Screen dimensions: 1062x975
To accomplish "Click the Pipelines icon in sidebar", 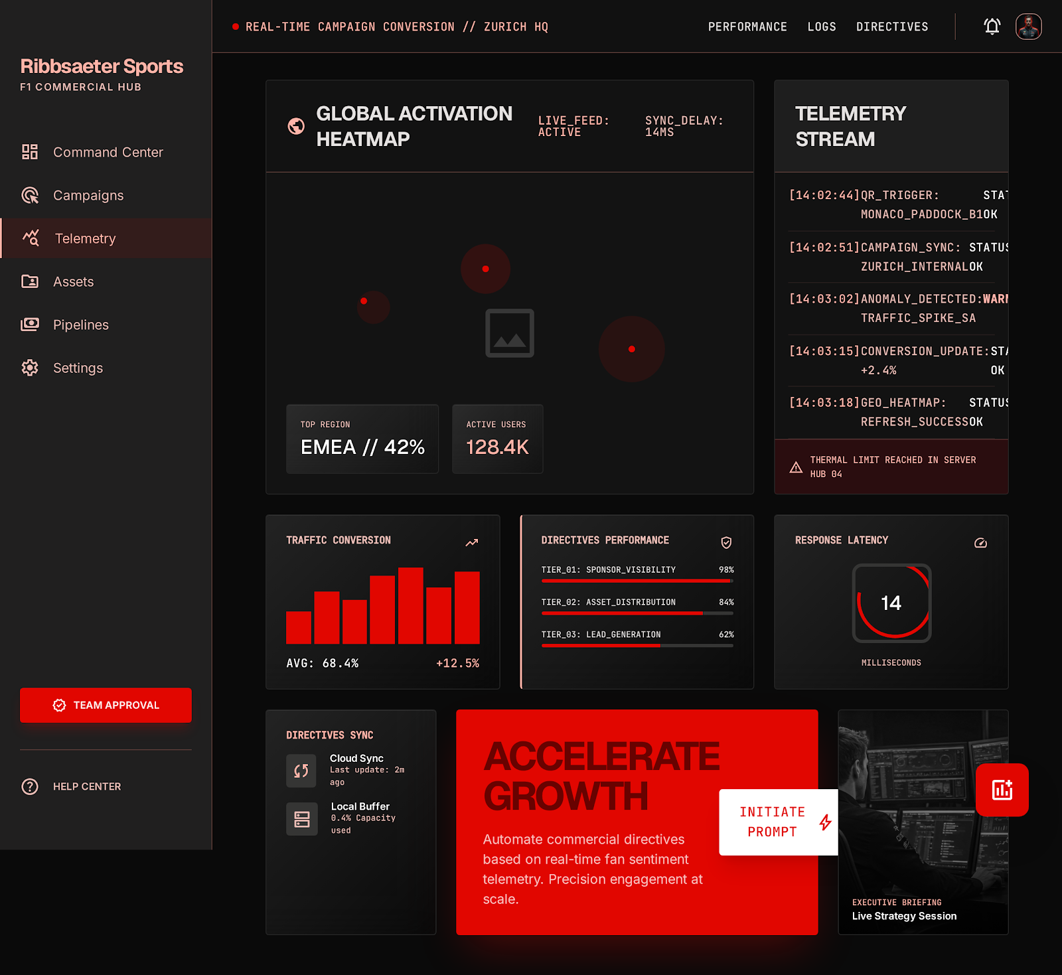I will [x=30, y=325].
